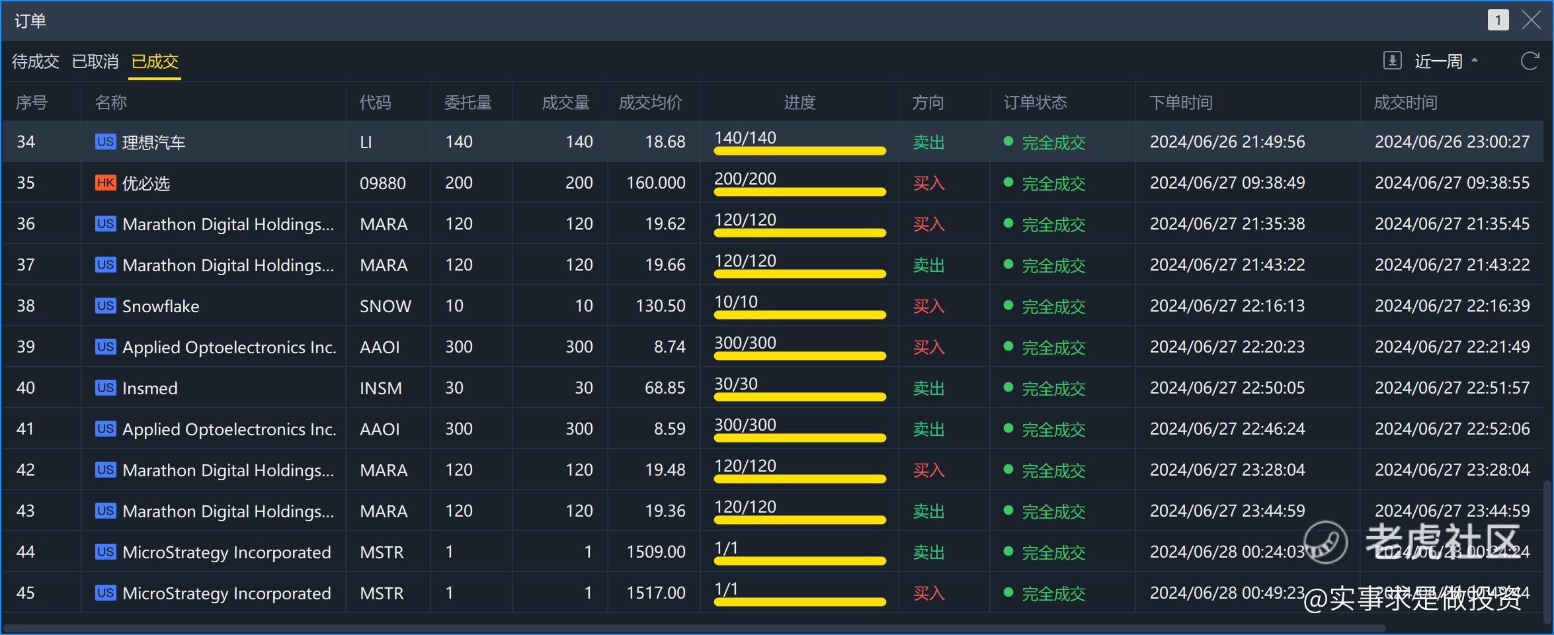
Task: Click the 成交时间 column header
Action: (x=1406, y=103)
